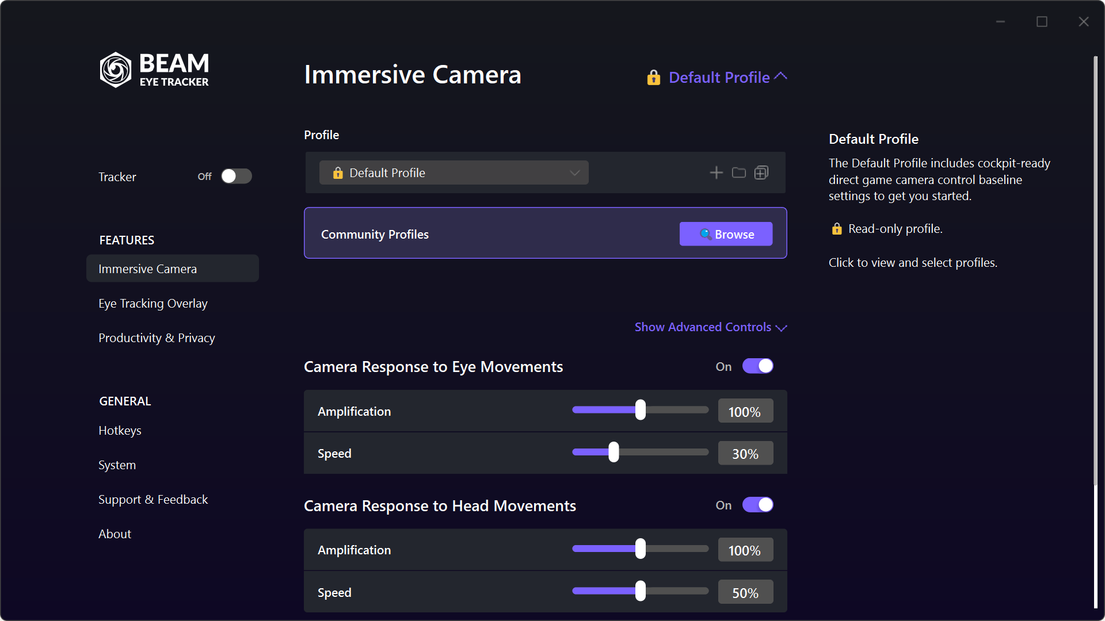Click the Immersive Camera page title
The image size is (1105, 621).
click(x=413, y=75)
